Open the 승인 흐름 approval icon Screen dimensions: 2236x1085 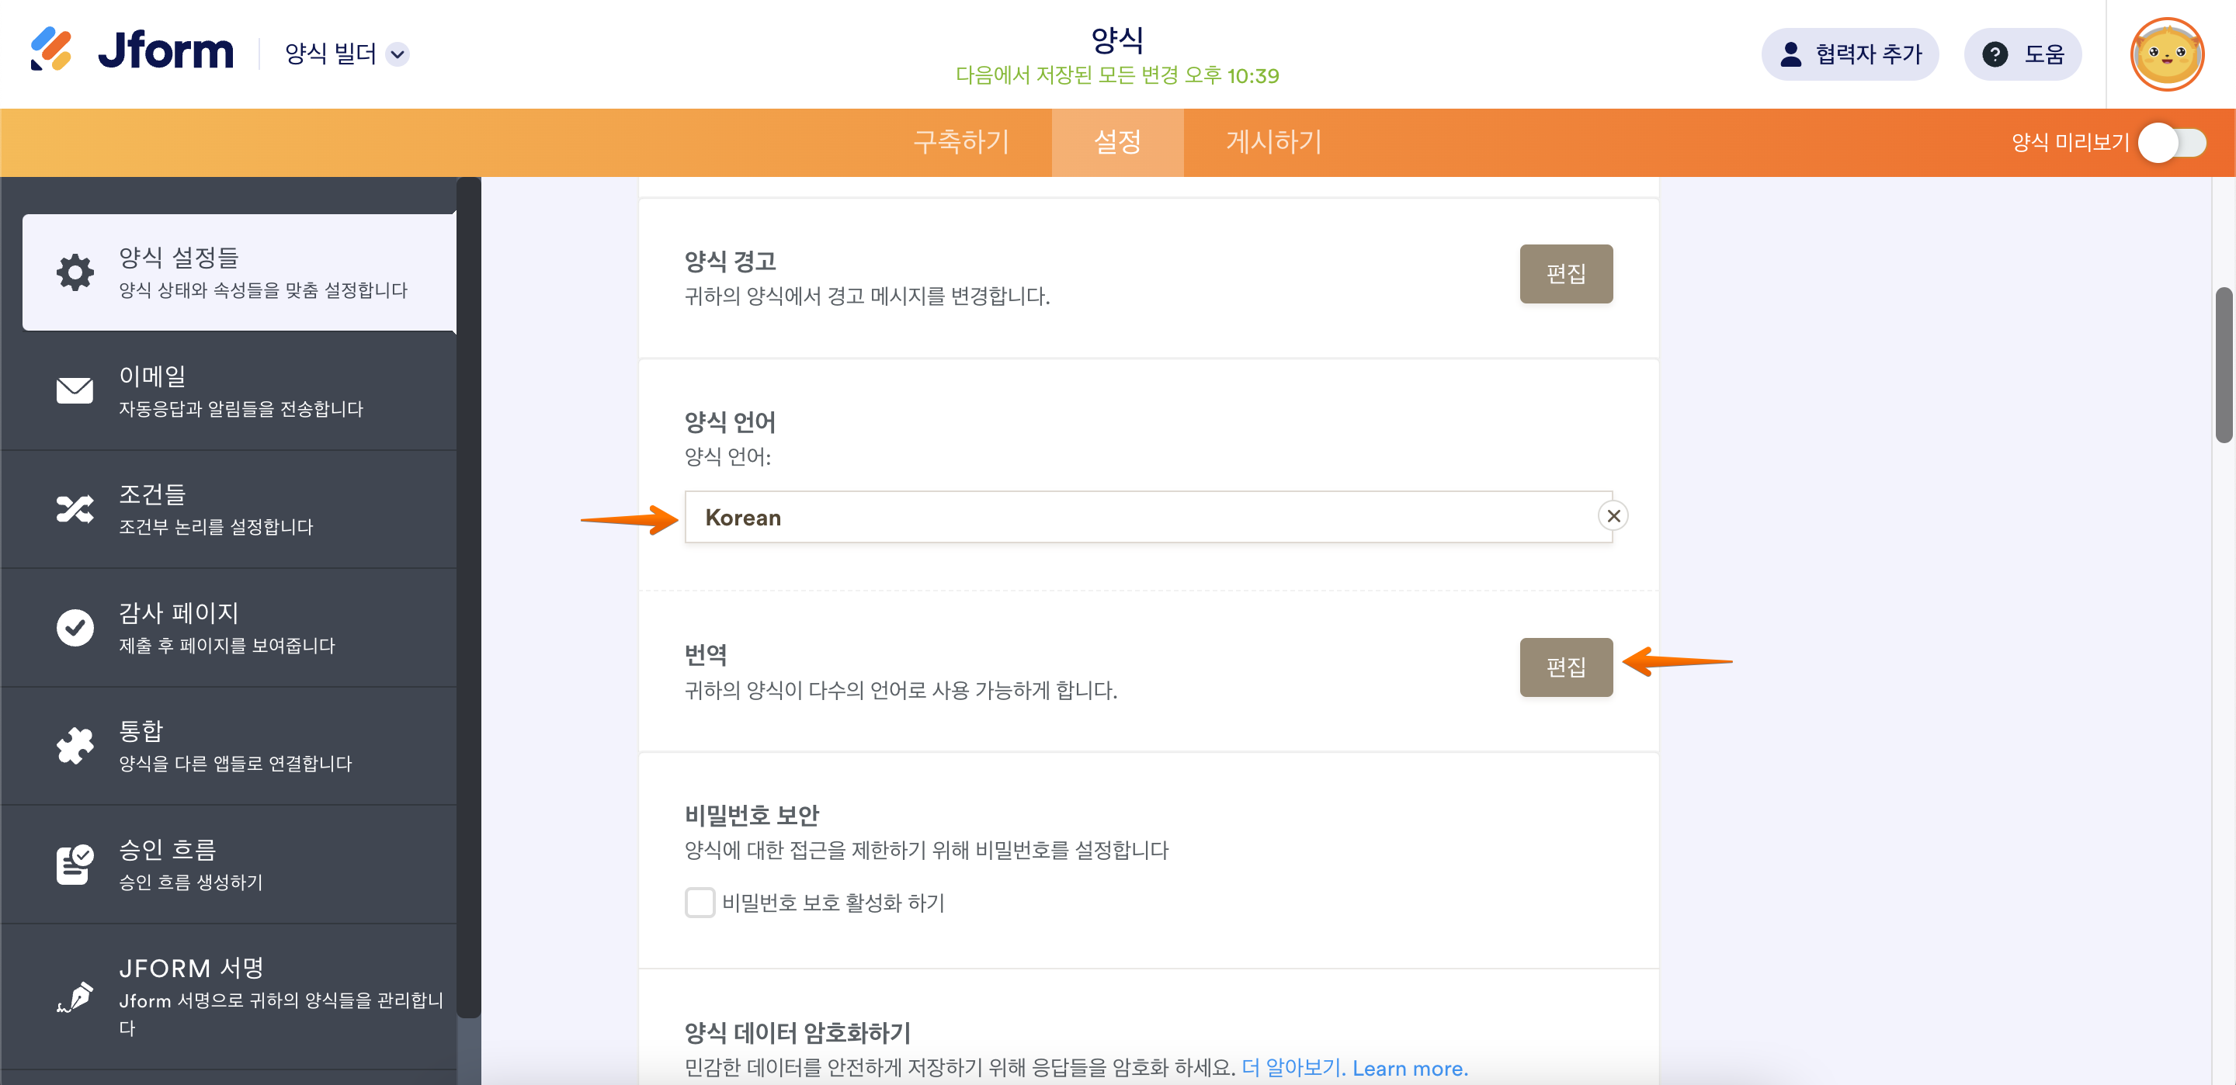tap(75, 865)
